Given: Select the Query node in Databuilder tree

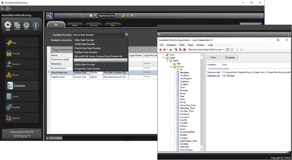Looking at the screenshot, I should 172,55.
